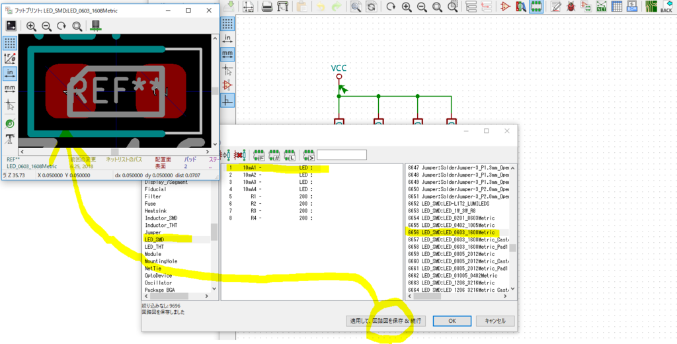677x344 pixels.
Task: Zoom in within the footprint viewer
Action: point(31,26)
